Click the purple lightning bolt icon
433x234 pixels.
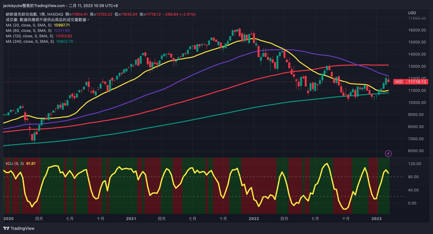coord(388,154)
